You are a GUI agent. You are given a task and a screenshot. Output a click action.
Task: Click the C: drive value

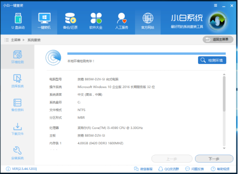(79, 102)
